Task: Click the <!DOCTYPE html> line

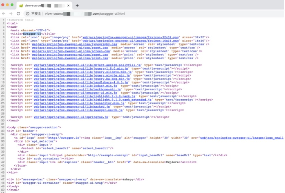Action: [20, 20]
